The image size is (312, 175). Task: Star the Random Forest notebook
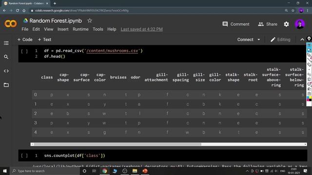click(x=90, y=20)
